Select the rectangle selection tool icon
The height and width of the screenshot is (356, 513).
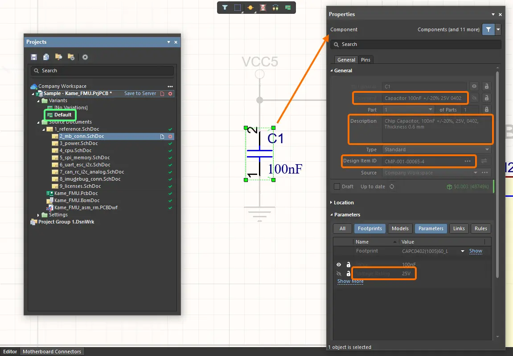pos(238,8)
